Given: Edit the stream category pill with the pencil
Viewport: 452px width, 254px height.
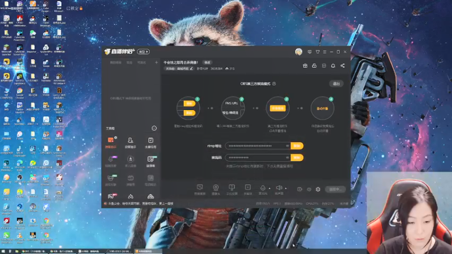Looking at the screenshot, I should tap(179, 69).
